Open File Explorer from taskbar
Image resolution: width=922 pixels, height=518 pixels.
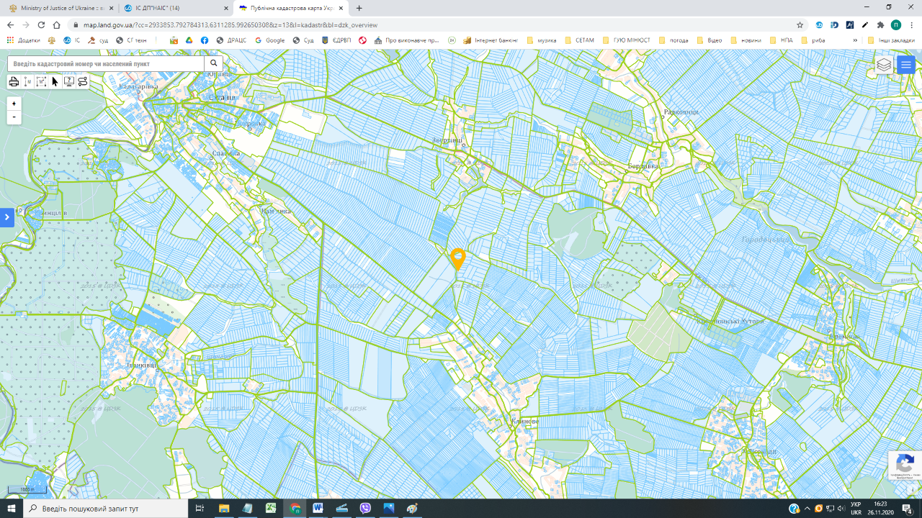(x=224, y=509)
